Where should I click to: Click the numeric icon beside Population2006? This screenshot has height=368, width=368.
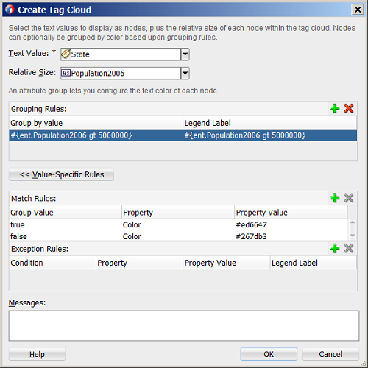(x=66, y=73)
